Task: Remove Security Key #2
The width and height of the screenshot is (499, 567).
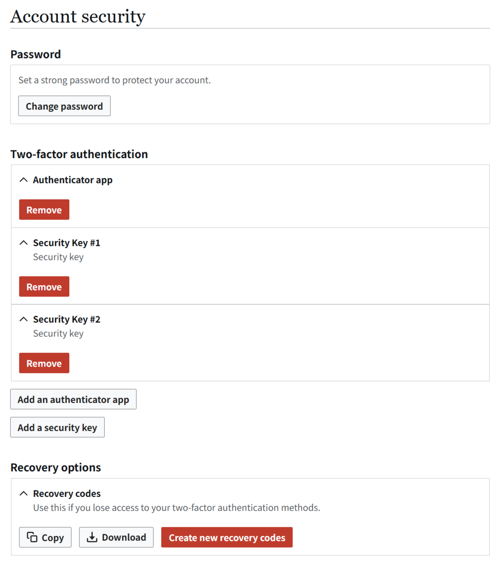Action: (x=44, y=364)
